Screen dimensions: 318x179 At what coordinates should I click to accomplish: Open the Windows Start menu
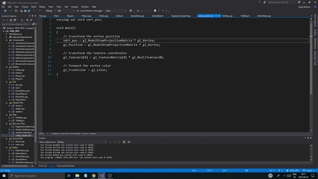tap(4, 176)
